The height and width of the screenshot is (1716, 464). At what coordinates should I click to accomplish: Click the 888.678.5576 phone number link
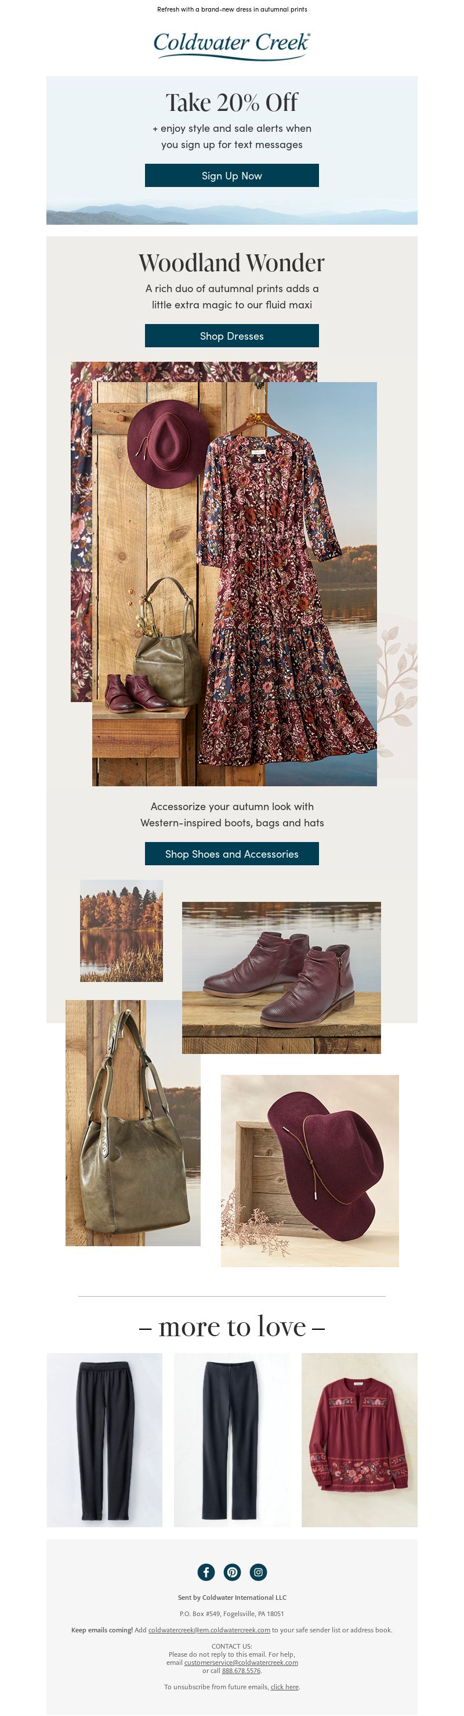[241, 1670]
